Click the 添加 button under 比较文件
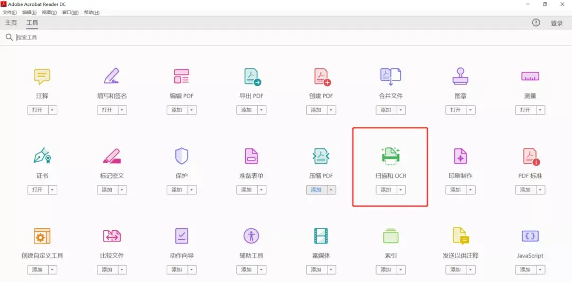Screen dimensions: 572x282 point(107,270)
